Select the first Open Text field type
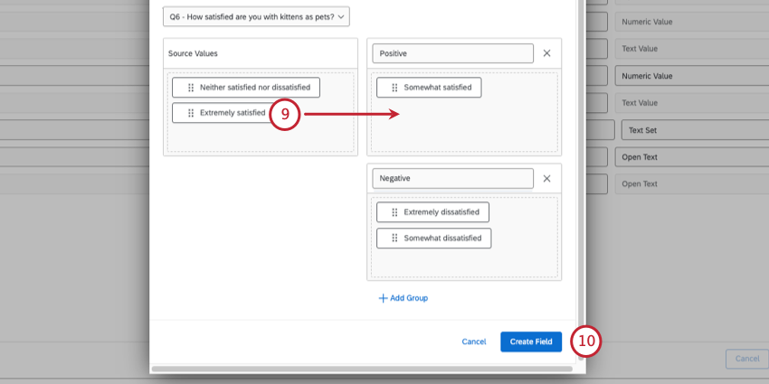 click(x=692, y=157)
